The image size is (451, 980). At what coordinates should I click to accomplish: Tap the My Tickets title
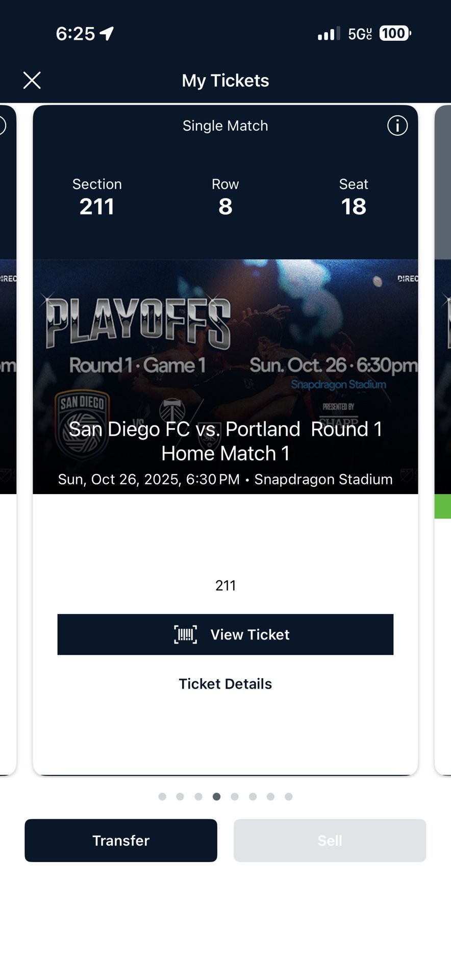[x=225, y=80]
